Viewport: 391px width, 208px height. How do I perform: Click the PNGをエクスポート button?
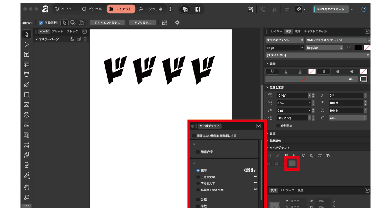tap(330, 9)
